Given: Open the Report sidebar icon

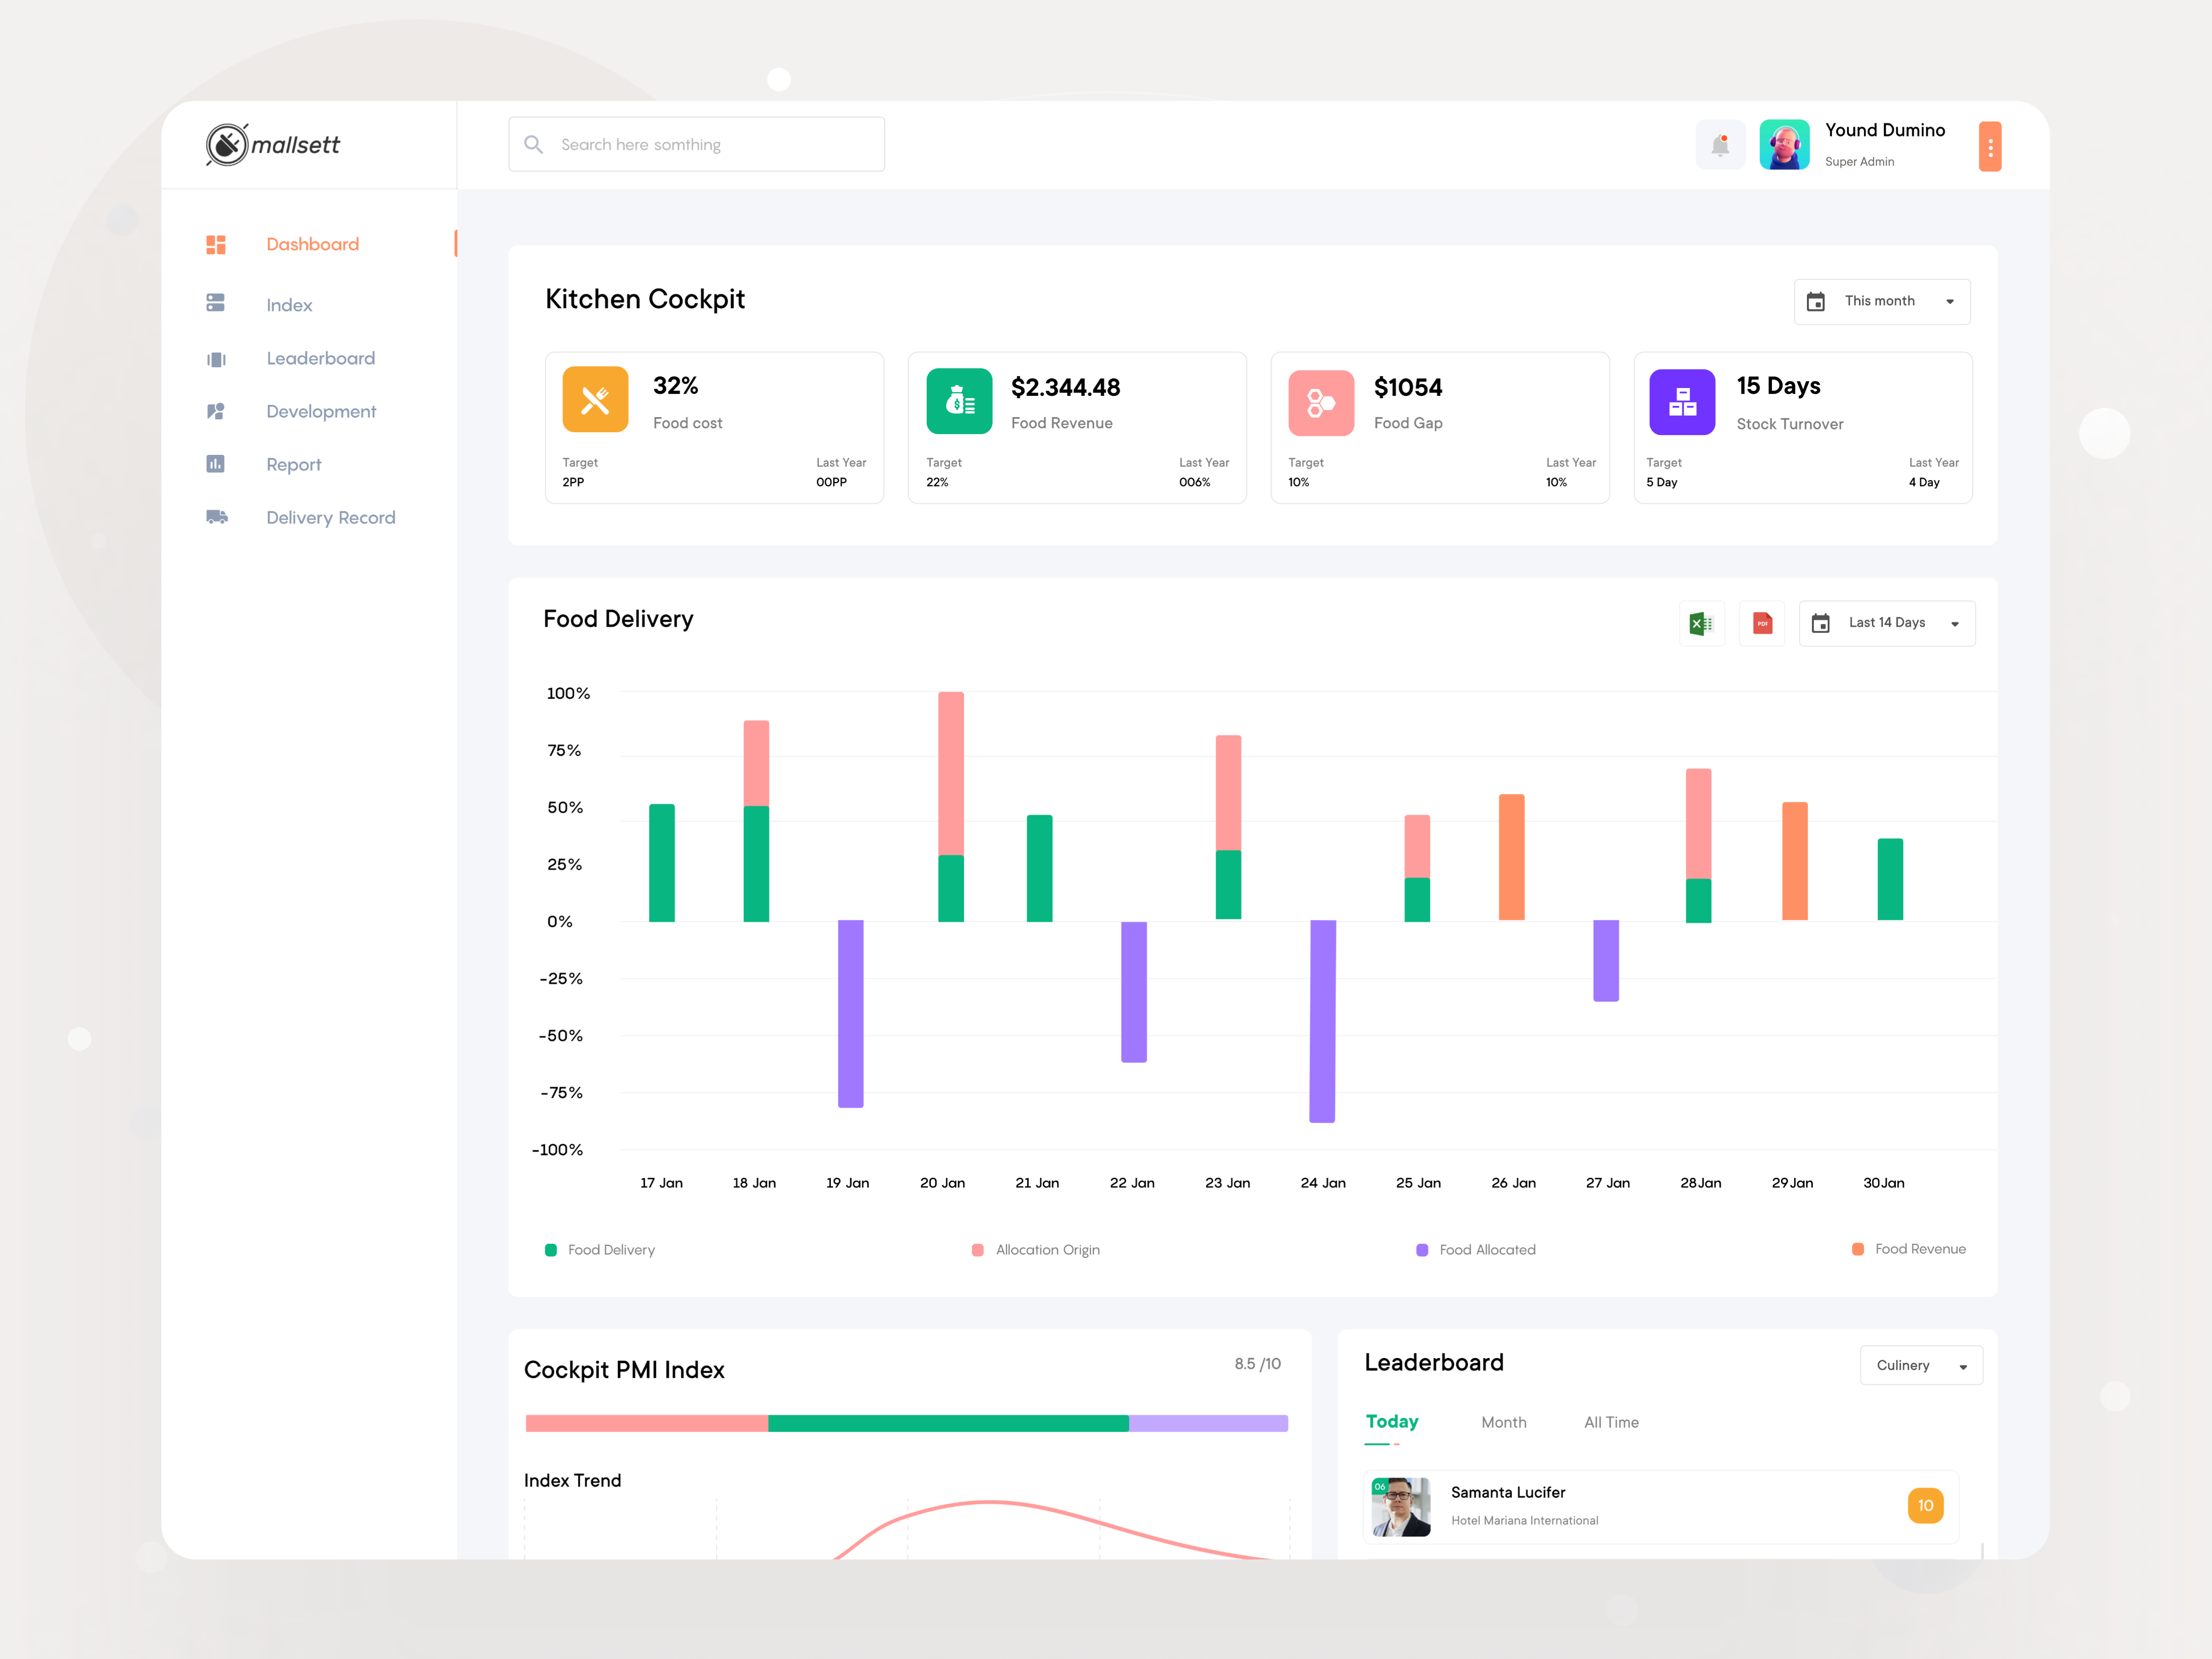Looking at the screenshot, I should (216, 464).
